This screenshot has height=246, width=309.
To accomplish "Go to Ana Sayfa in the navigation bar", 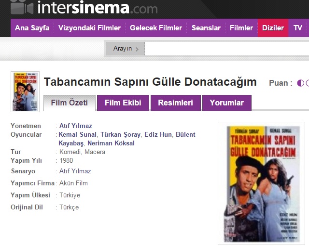I will [32, 28].
